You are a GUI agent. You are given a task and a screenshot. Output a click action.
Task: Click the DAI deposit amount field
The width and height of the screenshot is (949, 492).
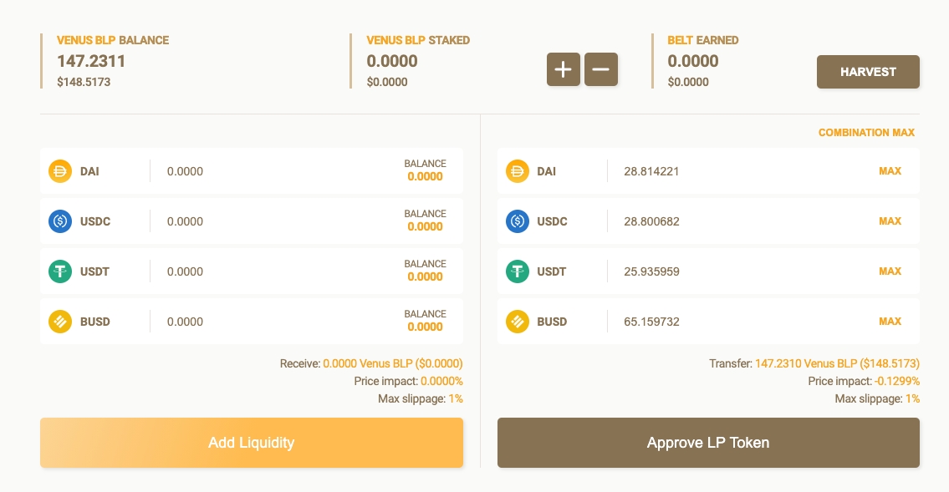268,171
